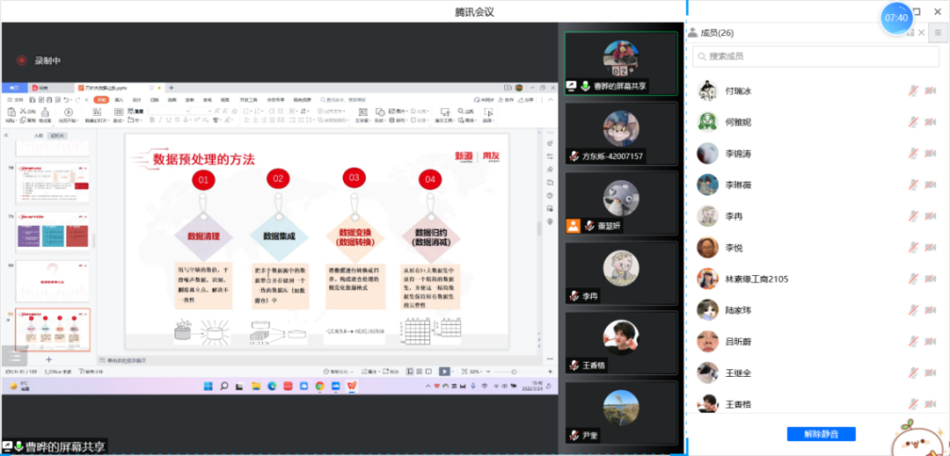Screen dimensions: 950x456
Task: Click the red 录制中 recording indicator
Action: pos(21,61)
